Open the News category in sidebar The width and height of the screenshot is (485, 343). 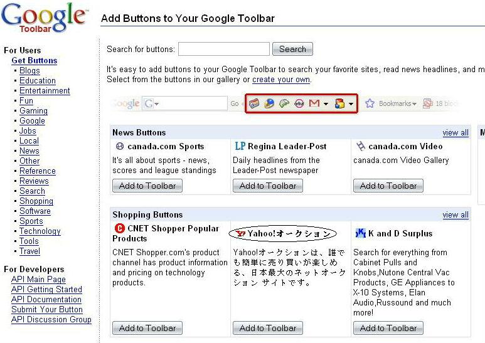(29, 150)
